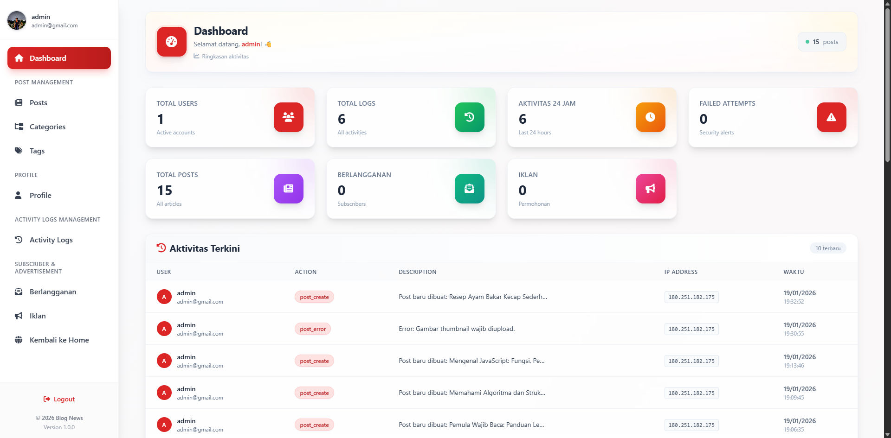Screen dimensions: 891x438
Task: Open the Dashboard menu item
Action: 59,58
